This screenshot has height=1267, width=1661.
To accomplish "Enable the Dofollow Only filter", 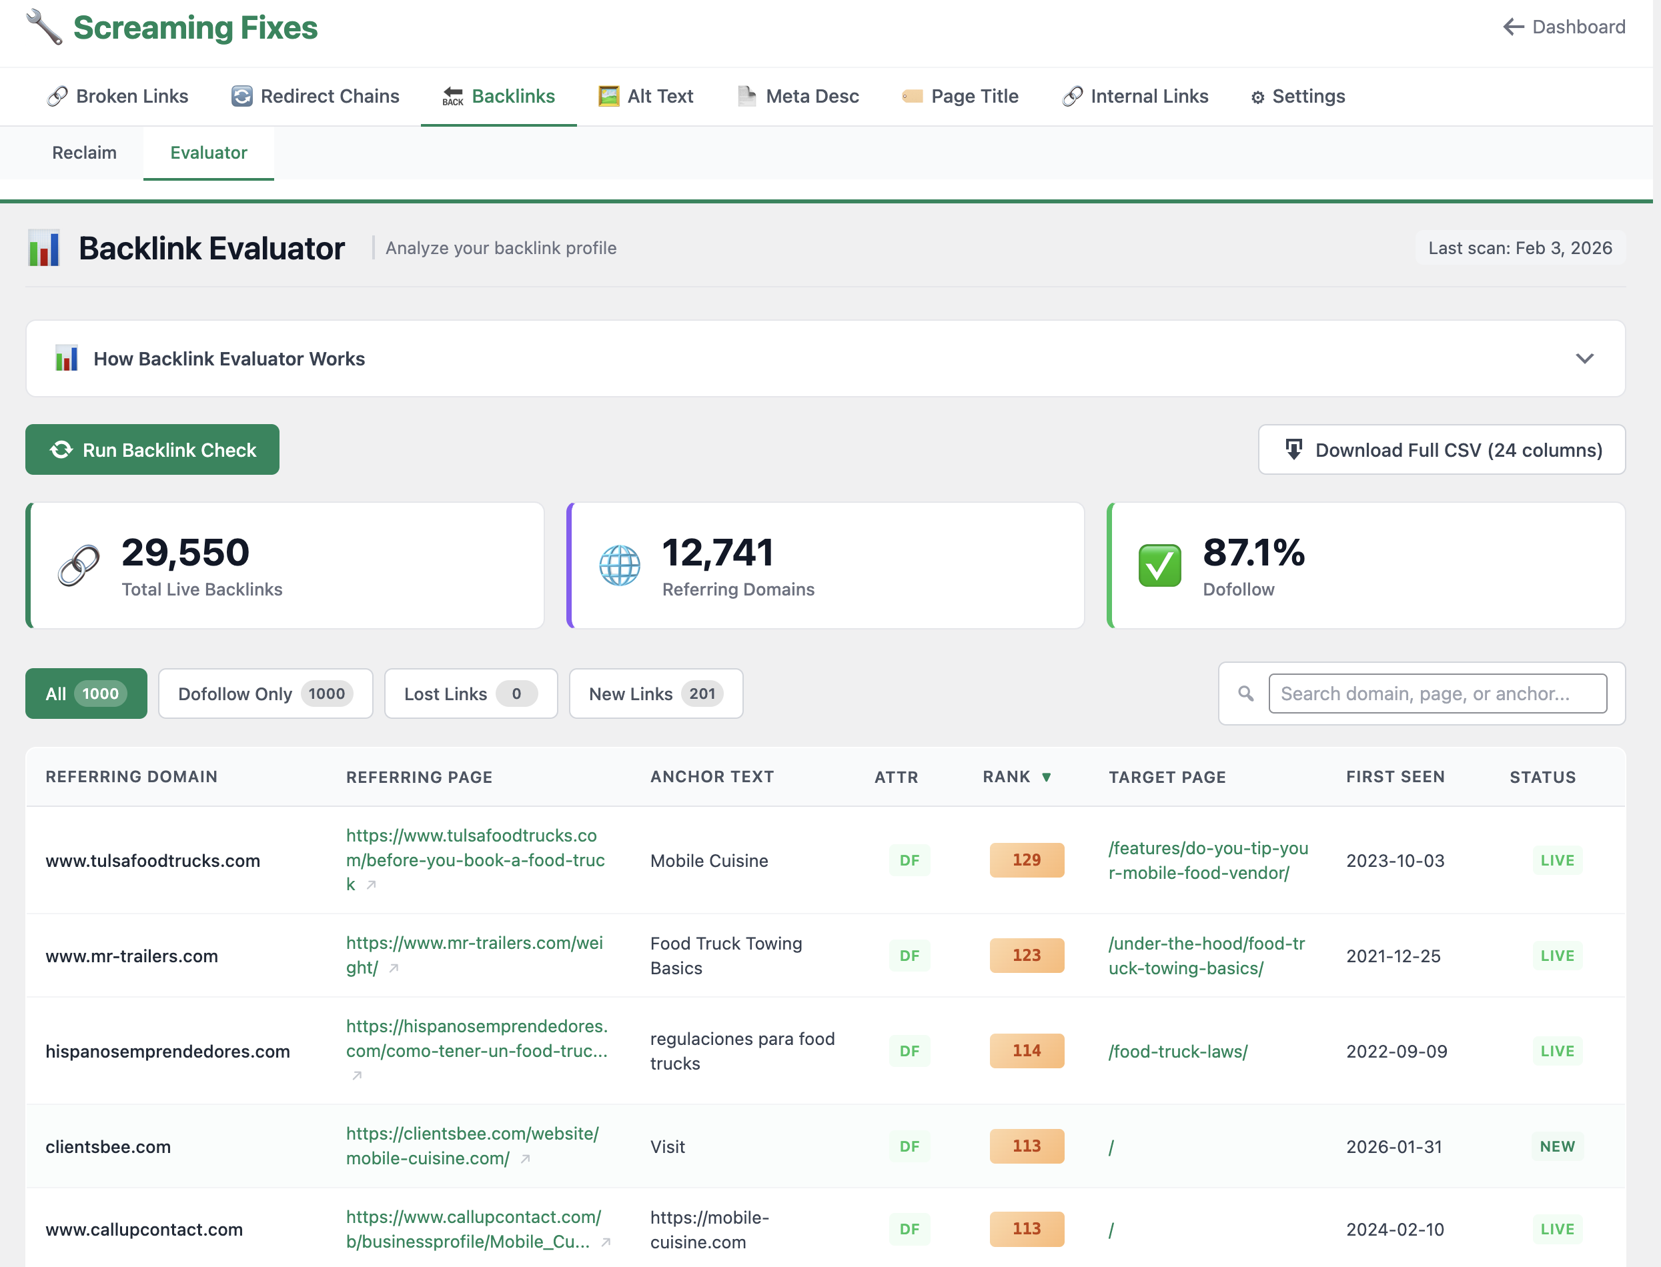I will click(x=265, y=693).
